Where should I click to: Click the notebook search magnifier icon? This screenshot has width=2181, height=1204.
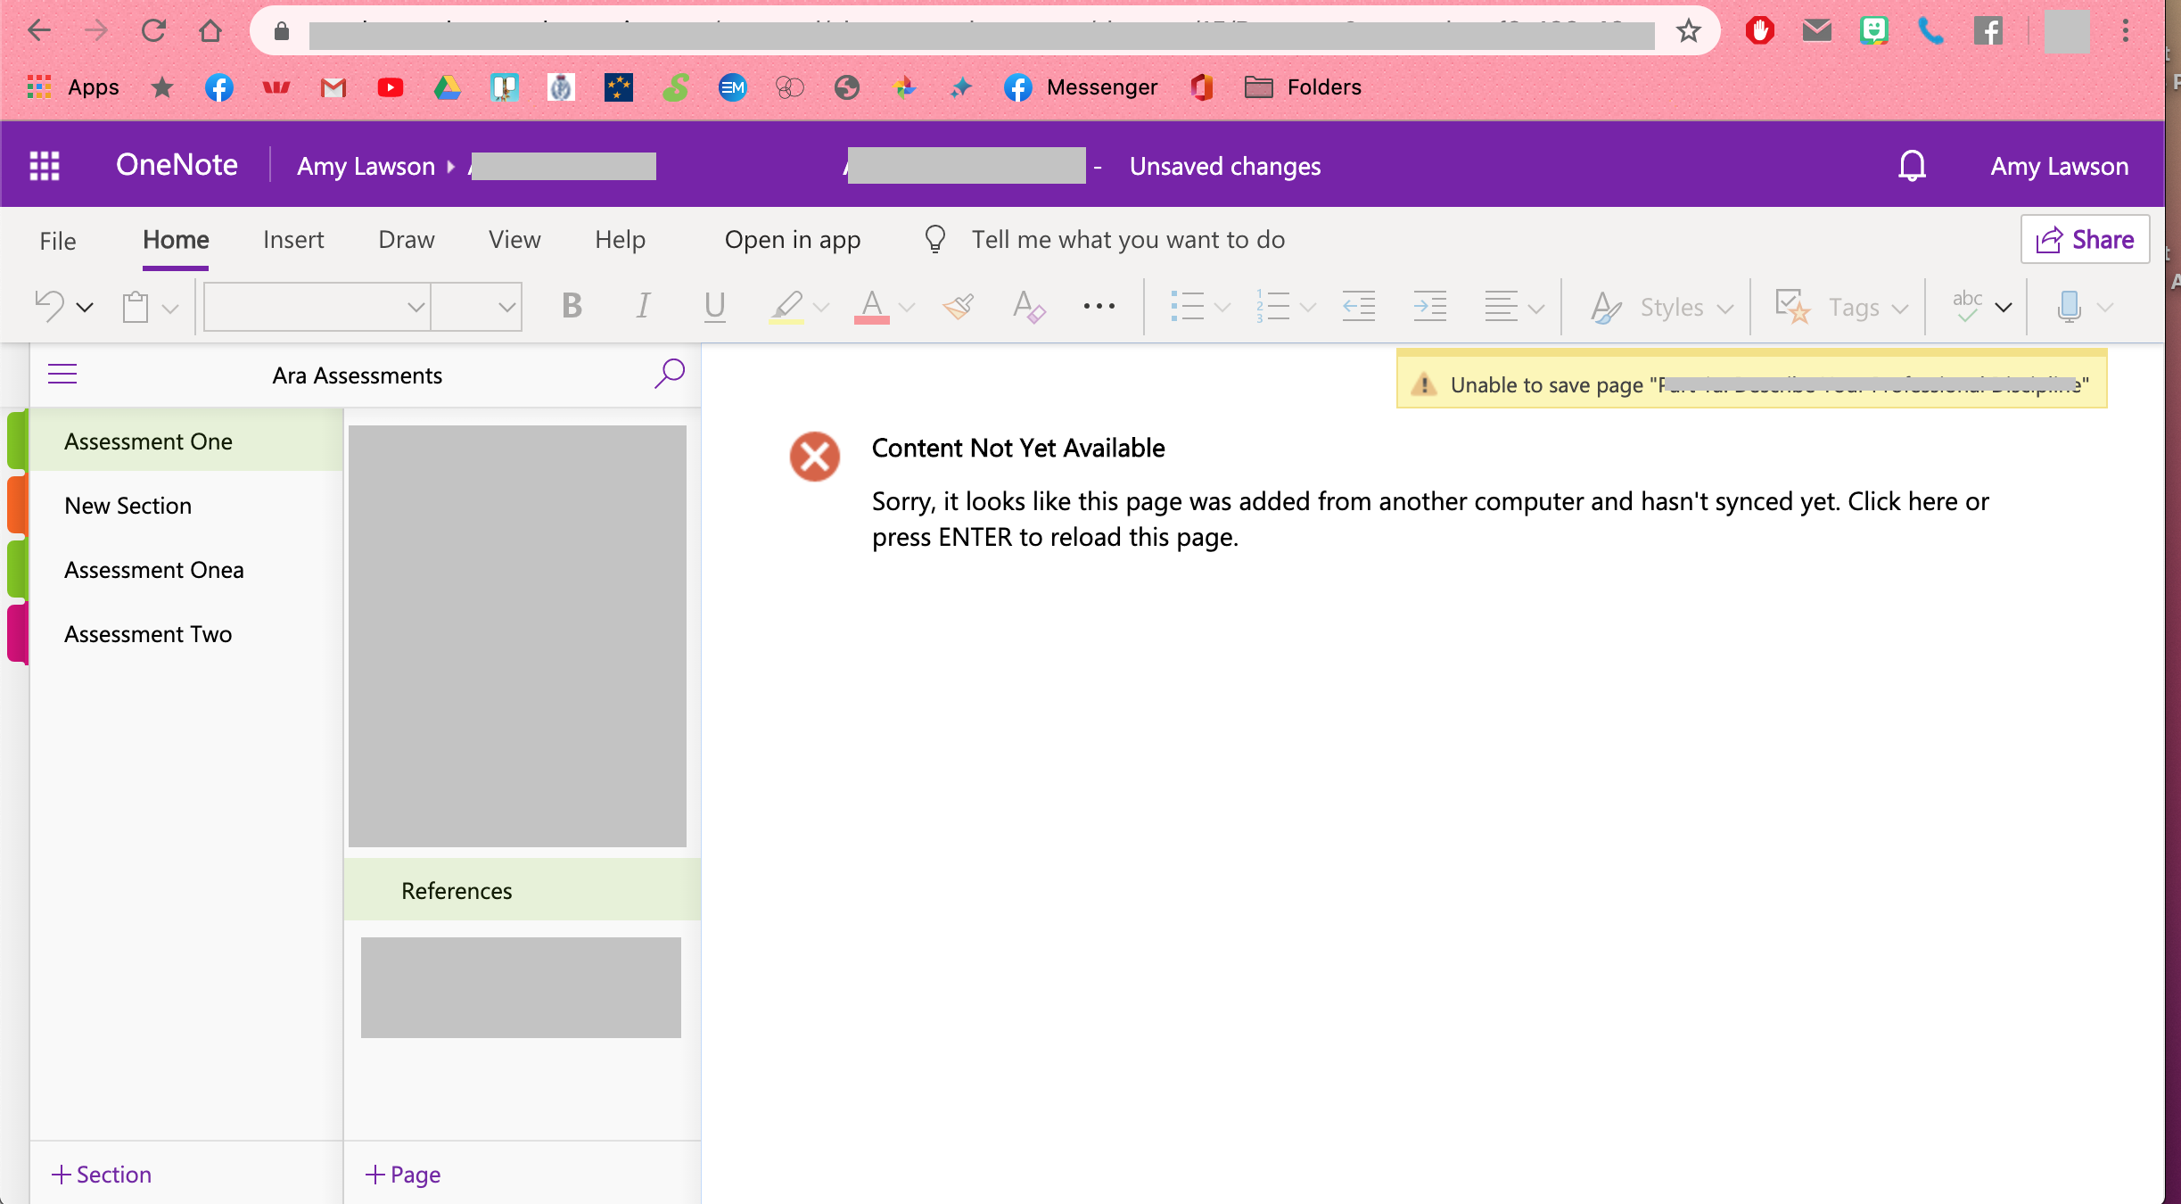point(669,374)
